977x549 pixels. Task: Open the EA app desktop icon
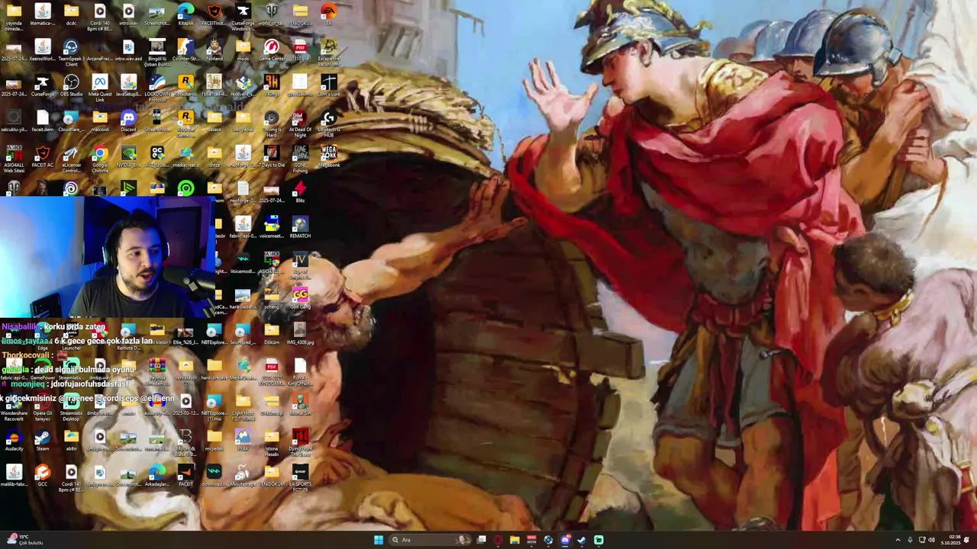coord(329,14)
